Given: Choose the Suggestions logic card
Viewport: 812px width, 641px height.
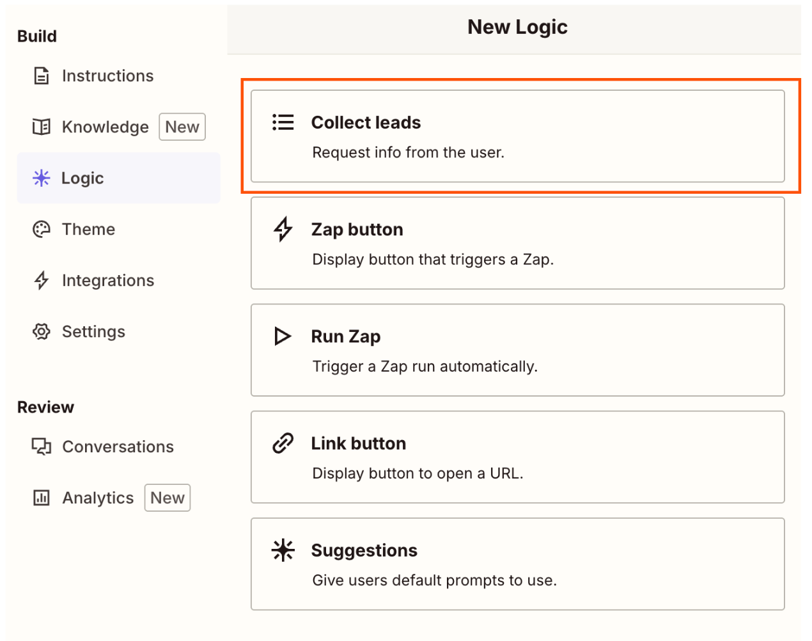Looking at the screenshot, I should [x=517, y=564].
